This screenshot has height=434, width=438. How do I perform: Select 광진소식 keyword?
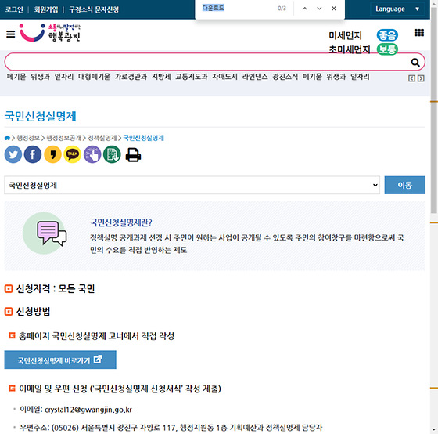pyautogui.click(x=285, y=77)
